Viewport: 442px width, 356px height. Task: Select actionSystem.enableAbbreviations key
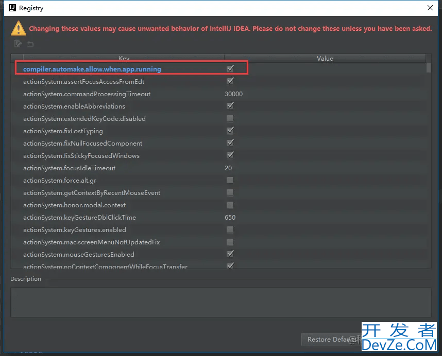coord(74,106)
